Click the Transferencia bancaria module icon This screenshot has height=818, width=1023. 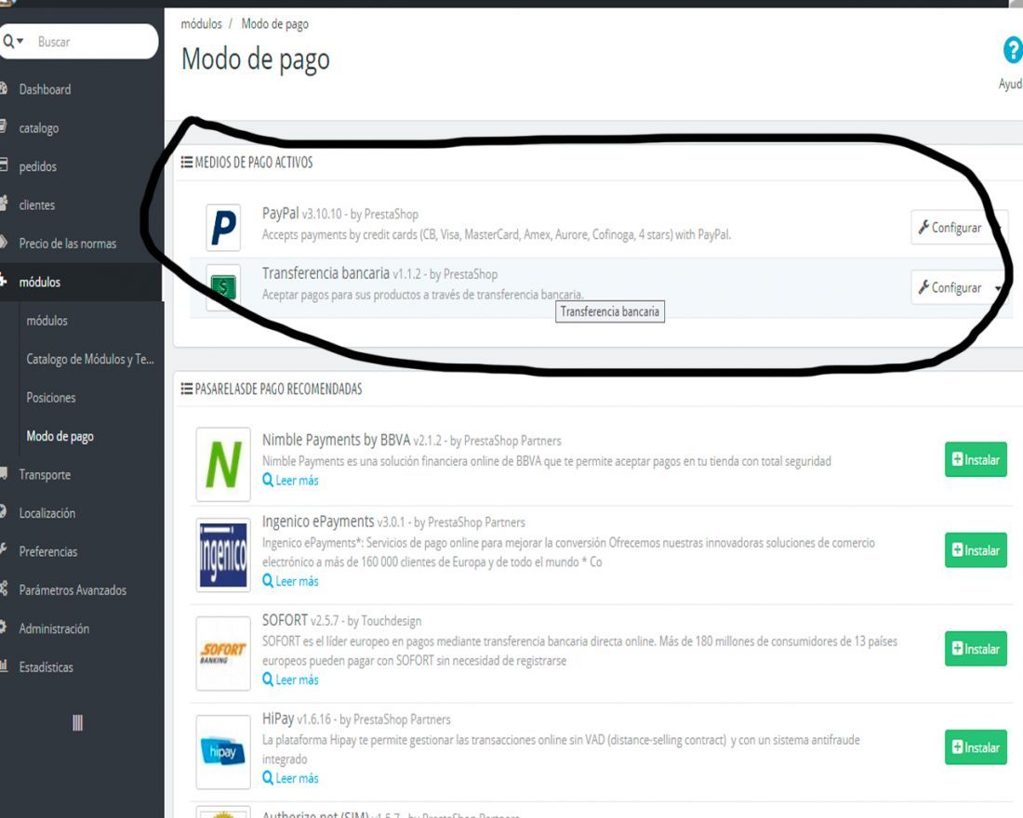223,287
